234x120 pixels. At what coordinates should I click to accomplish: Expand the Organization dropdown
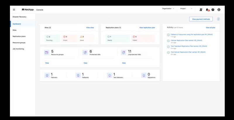[x=168, y=9]
